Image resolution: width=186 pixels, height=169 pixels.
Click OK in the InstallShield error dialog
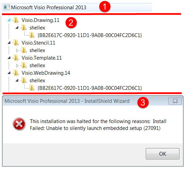(x=163, y=154)
